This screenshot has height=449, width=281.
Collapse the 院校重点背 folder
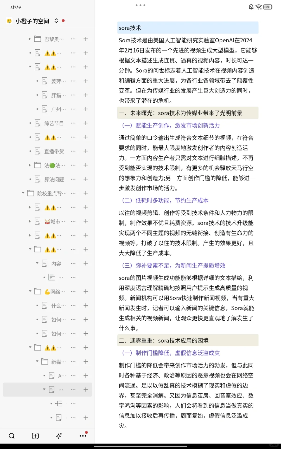pyautogui.click(x=23, y=193)
